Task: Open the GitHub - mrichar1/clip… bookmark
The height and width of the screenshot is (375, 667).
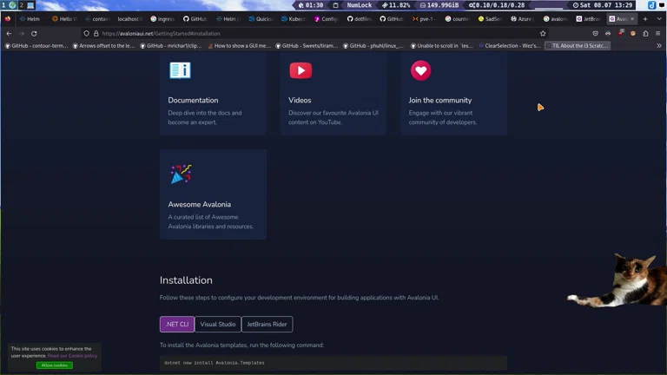Action: click(171, 45)
